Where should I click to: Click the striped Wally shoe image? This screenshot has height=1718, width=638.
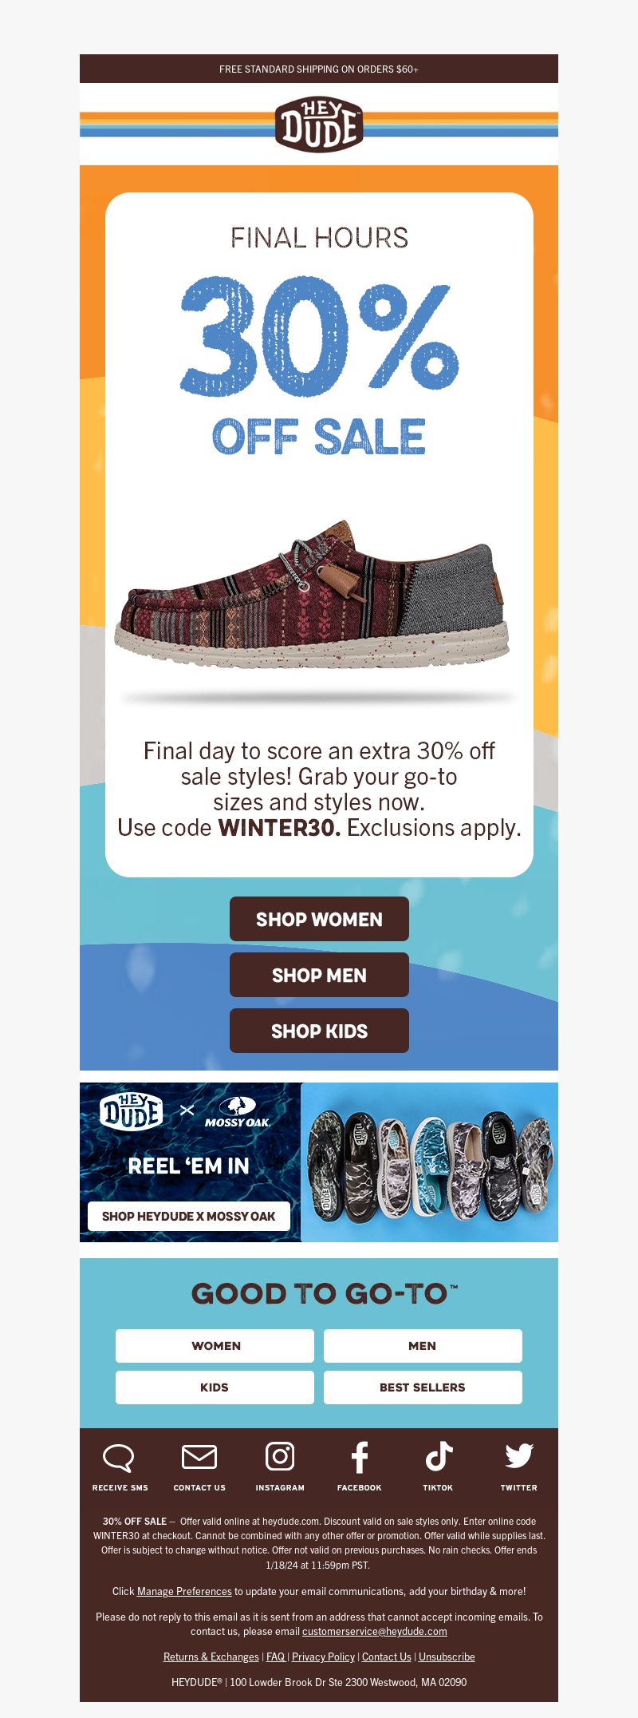click(312, 595)
